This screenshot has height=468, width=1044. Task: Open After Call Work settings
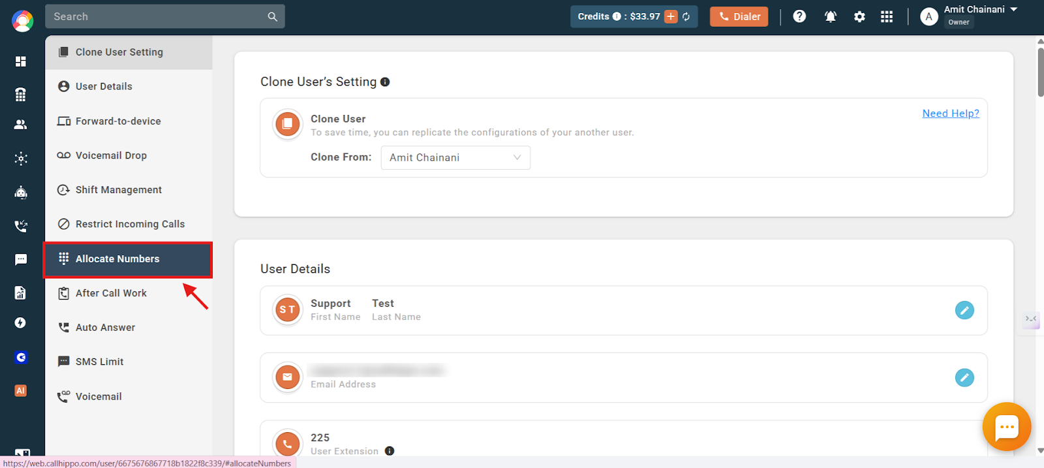[129, 294]
